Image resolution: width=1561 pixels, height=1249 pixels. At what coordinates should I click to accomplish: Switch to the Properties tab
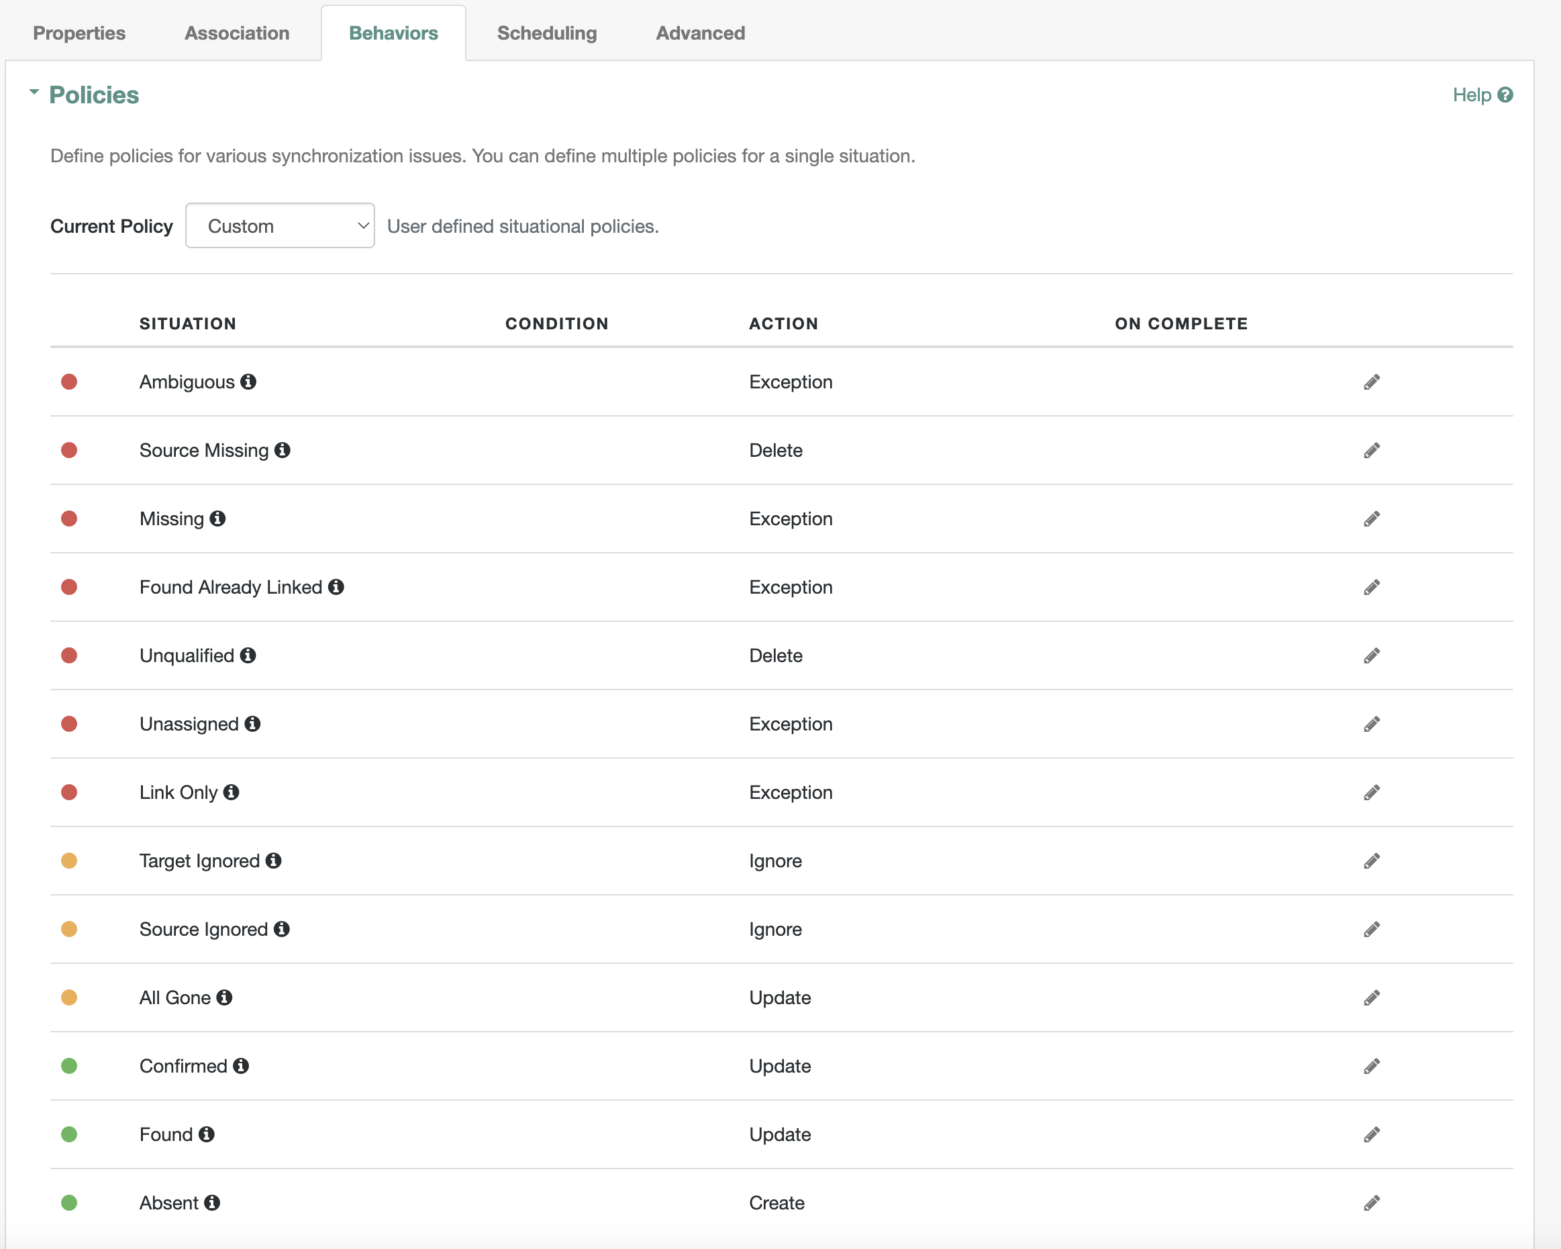tap(79, 34)
